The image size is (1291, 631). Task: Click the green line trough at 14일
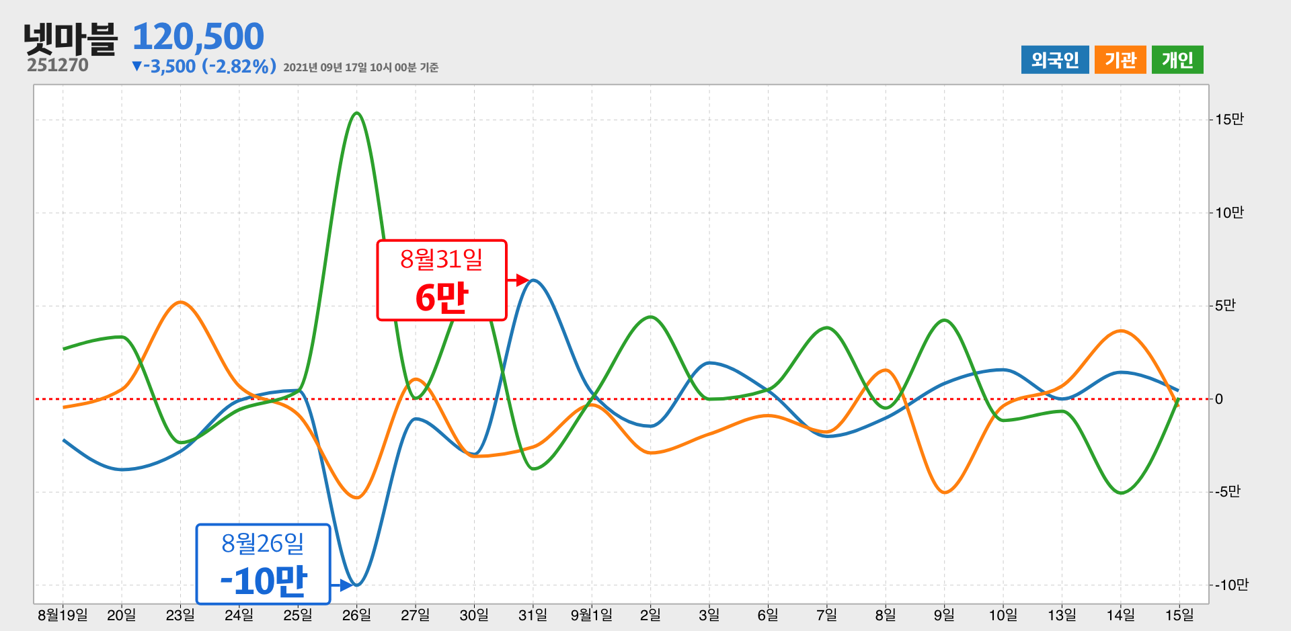[1121, 493]
